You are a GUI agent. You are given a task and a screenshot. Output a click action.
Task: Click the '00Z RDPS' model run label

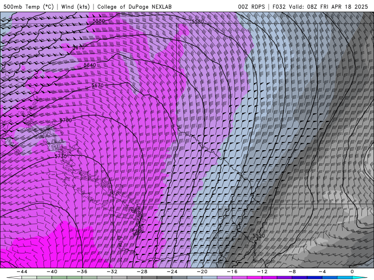[252, 7]
